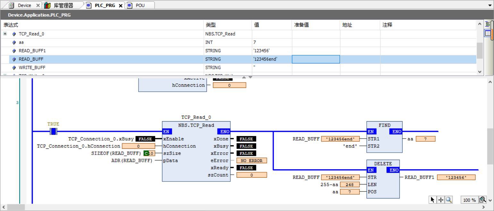The image size is (494, 211).
Task: Activate the pan move tool
Action: pyautogui.click(x=441, y=200)
